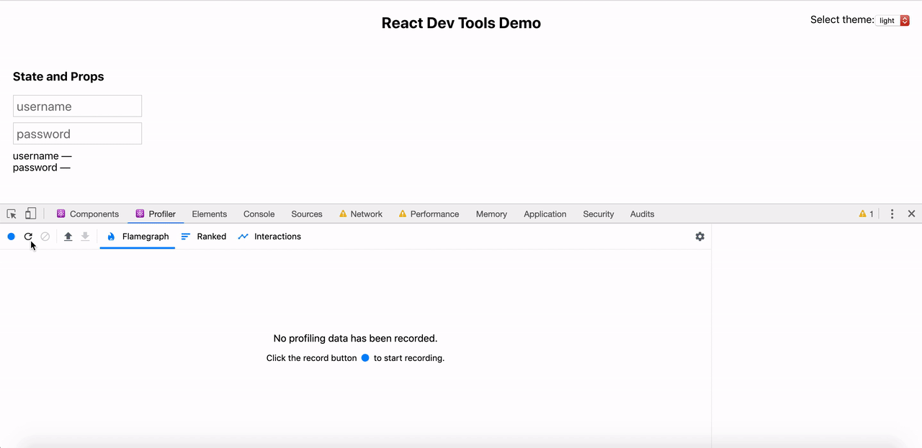Open the theme select dropdown

(894, 21)
